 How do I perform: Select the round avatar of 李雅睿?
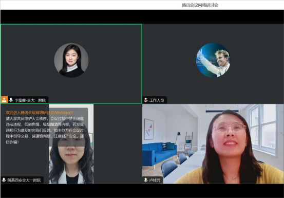tap(71, 60)
